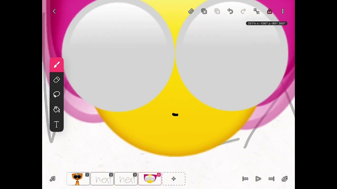Select frame 1 with orange character
Viewport: 337px width, 189px height.
(x=78, y=179)
